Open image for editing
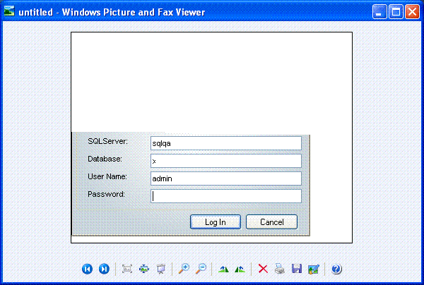Screen dimensions: 424x285 314,269
